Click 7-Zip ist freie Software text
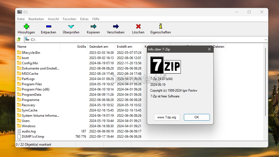The width and height of the screenshot is (279, 157). (165, 96)
